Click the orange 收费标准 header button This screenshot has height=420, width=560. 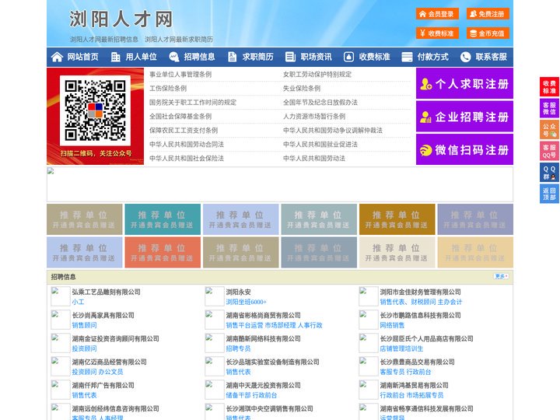point(437,33)
